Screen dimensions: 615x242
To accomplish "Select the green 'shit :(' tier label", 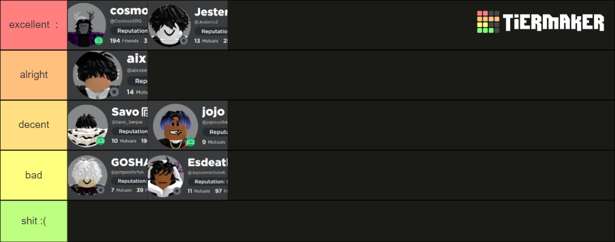I will click(x=33, y=221).
